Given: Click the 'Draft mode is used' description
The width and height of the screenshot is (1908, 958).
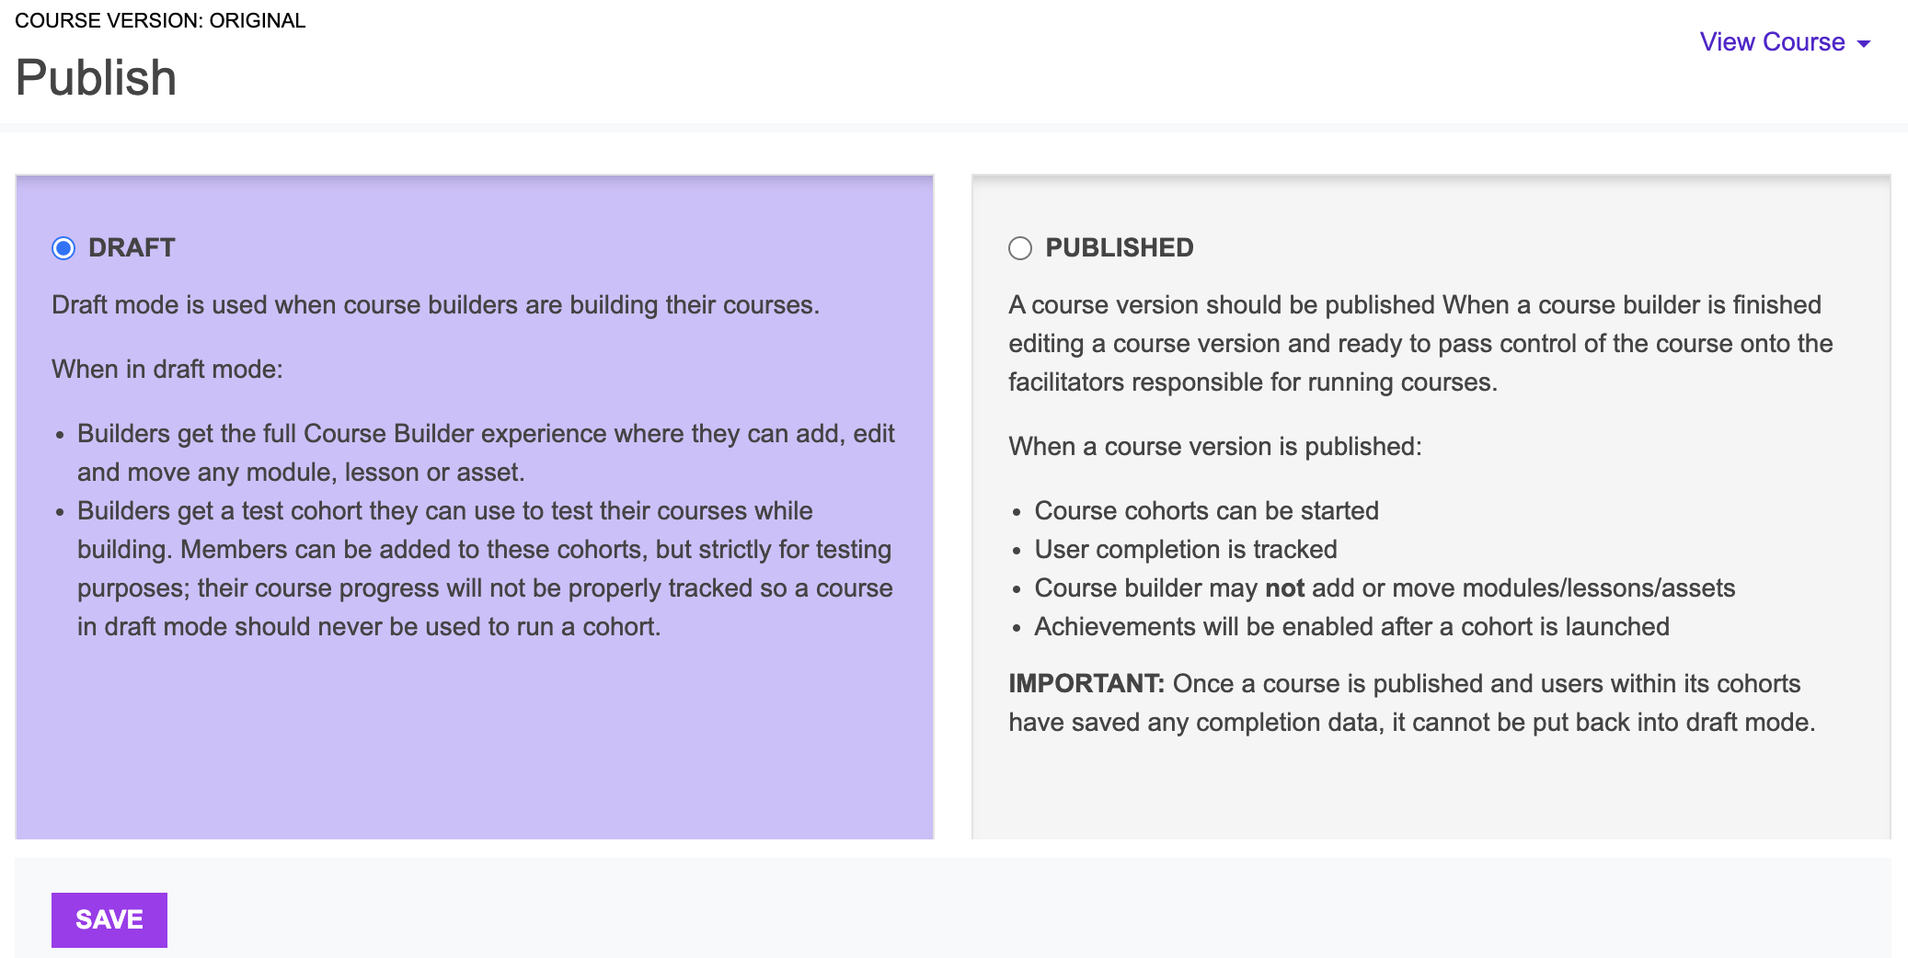Looking at the screenshot, I should (x=435, y=305).
